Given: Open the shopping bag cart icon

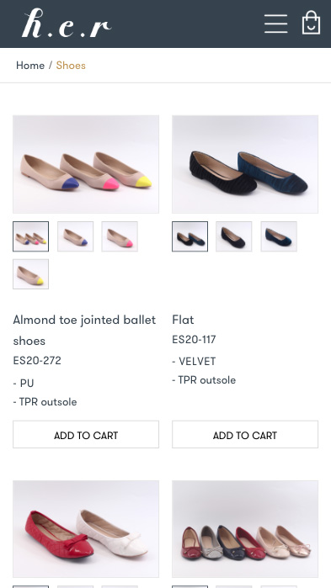Looking at the screenshot, I should [x=311, y=23].
